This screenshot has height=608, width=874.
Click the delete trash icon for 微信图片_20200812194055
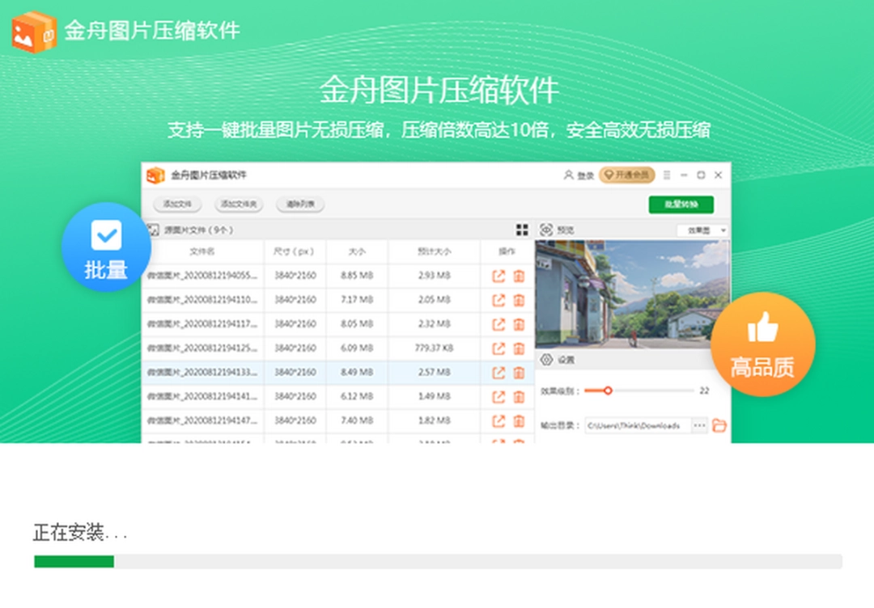click(x=518, y=277)
